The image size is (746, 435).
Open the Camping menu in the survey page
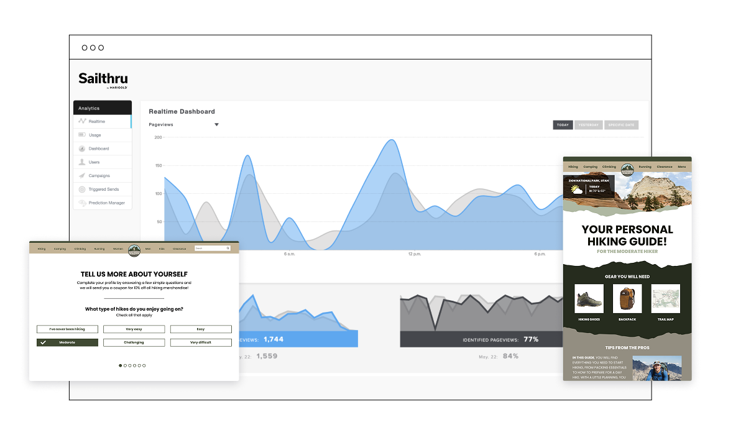[60, 249]
